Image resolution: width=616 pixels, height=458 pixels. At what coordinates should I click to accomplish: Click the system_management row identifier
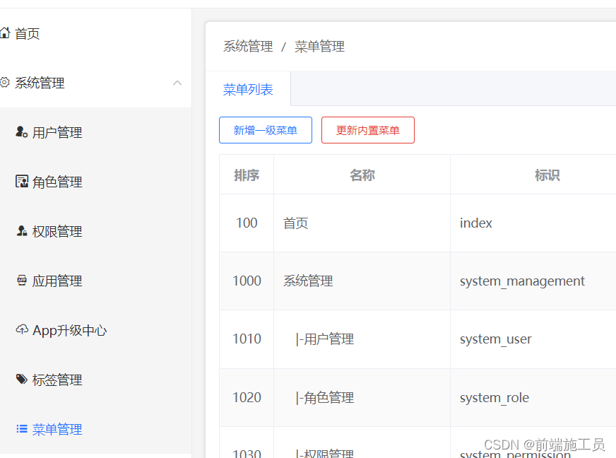click(522, 281)
